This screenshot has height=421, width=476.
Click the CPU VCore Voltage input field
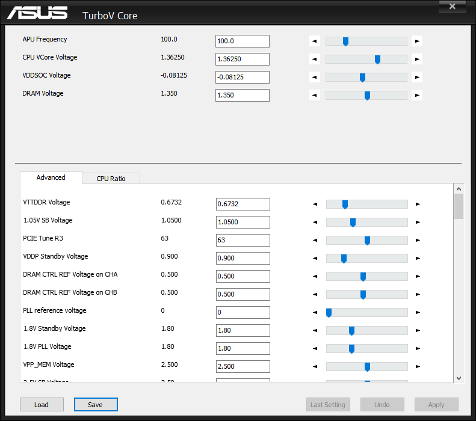pos(243,59)
